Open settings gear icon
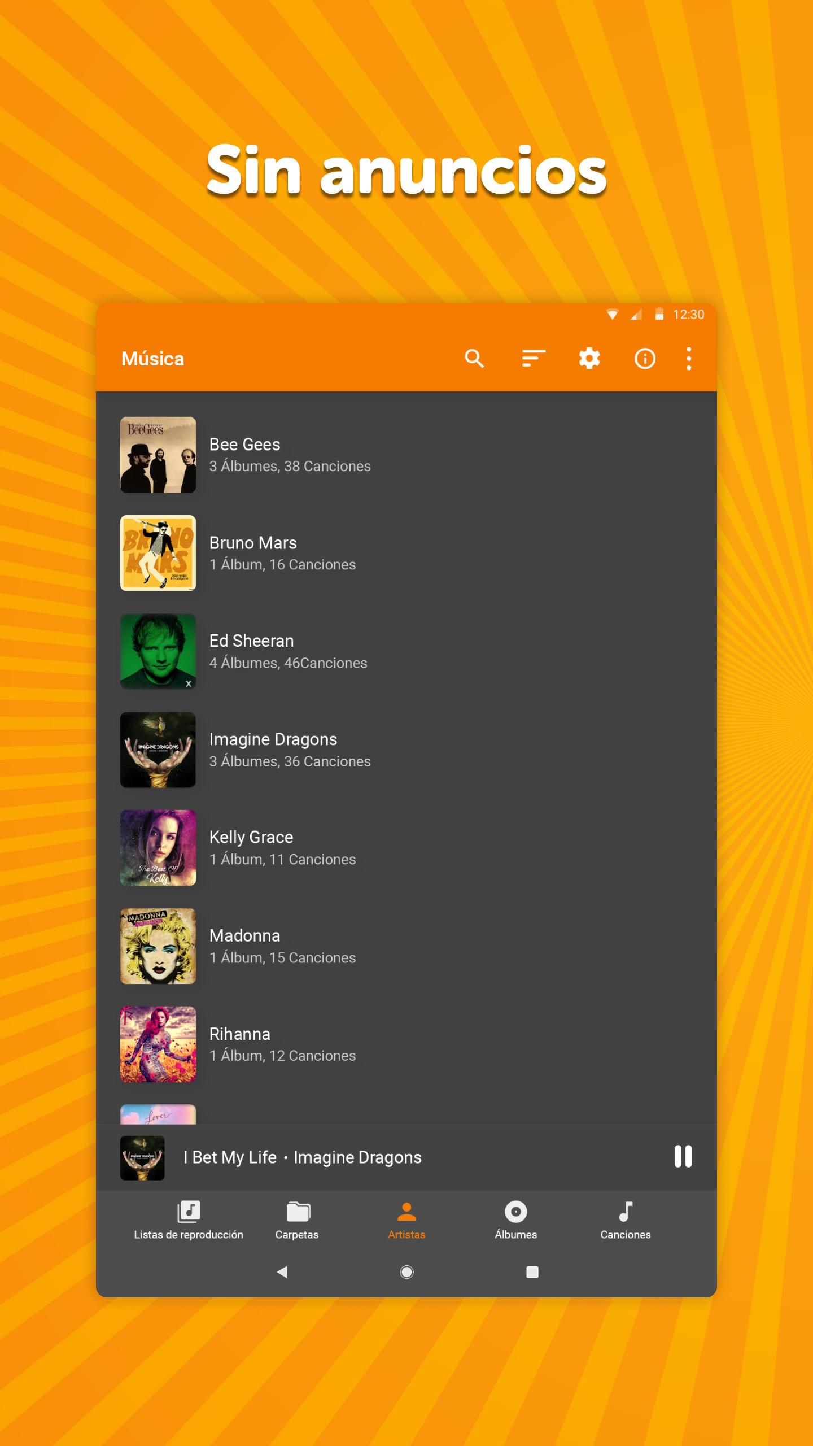813x1446 pixels. pyautogui.click(x=589, y=359)
